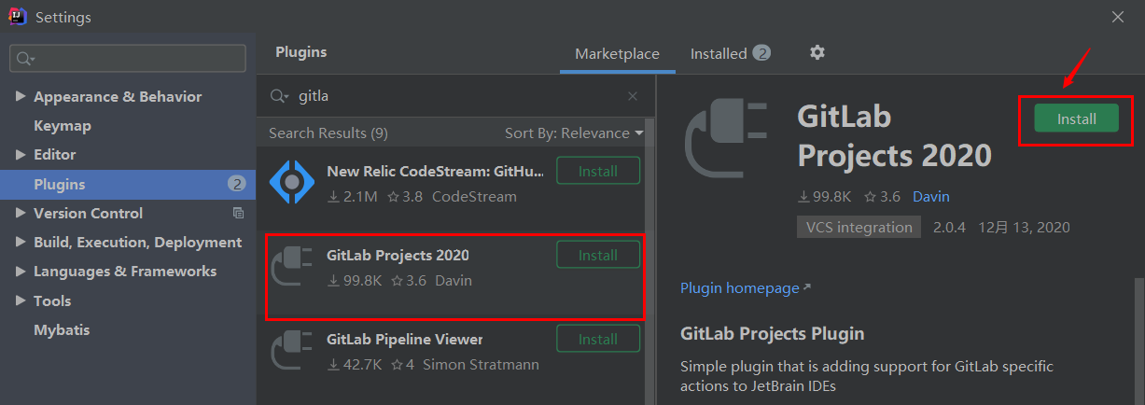Focus the settings search field
Screen dimensions: 1145x405
(128, 59)
